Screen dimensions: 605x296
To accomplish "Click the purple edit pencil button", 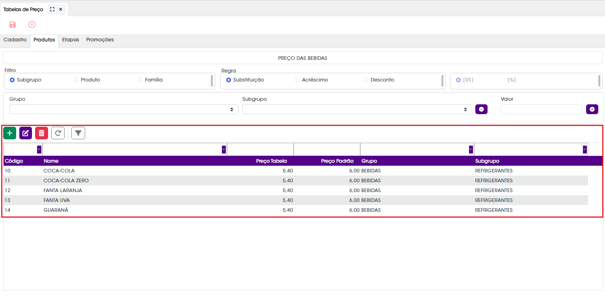I will coord(26,133).
